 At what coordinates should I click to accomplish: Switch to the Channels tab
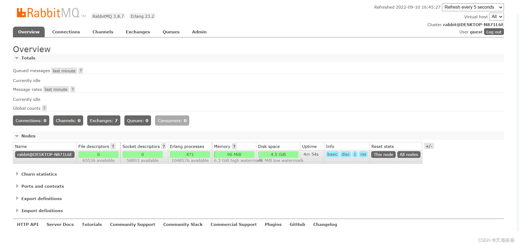pos(103,32)
